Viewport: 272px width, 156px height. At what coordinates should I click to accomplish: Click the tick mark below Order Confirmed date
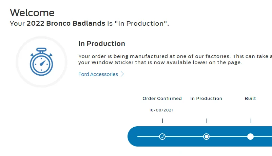click(x=163, y=121)
